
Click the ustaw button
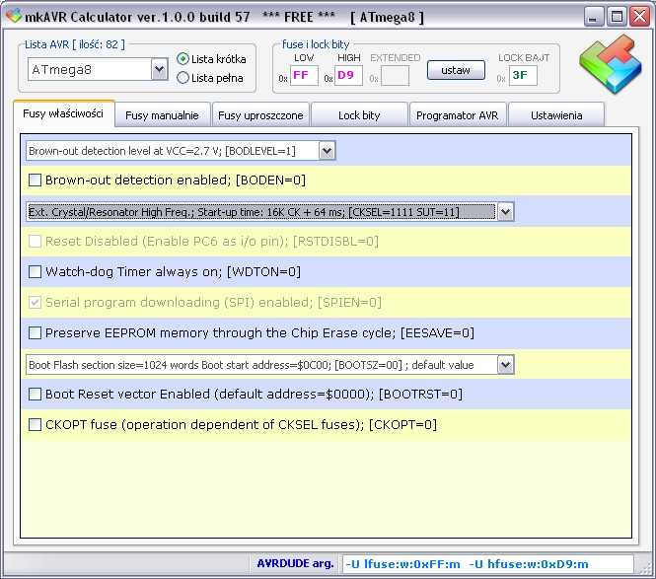[x=456, y=70]
